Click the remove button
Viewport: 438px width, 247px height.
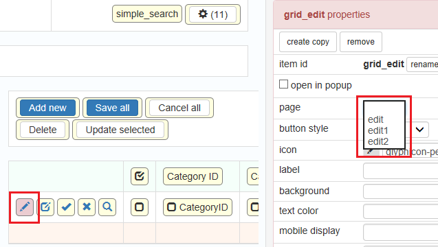point(361,42)
